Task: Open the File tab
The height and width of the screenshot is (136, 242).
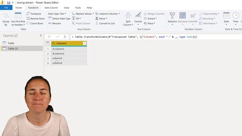Action: 6,8
